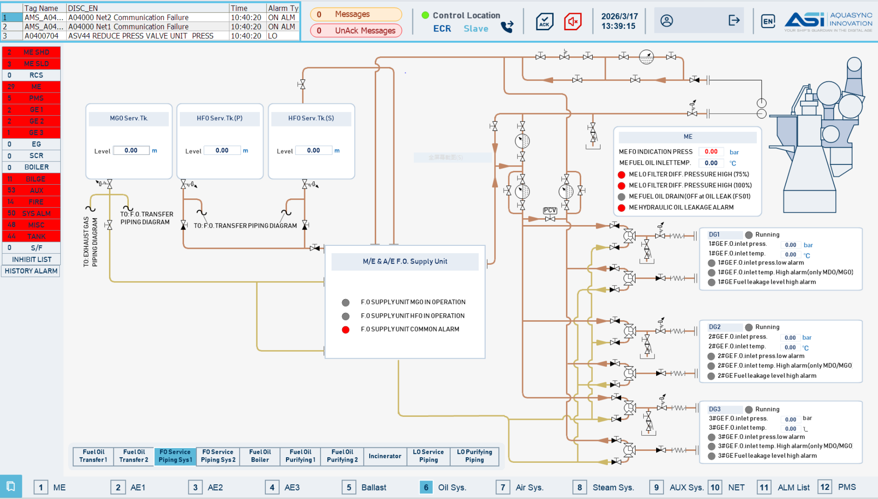
Task: Open the UnAck Messages counter button
Action: pyautogui.click(x=356, y=31)
